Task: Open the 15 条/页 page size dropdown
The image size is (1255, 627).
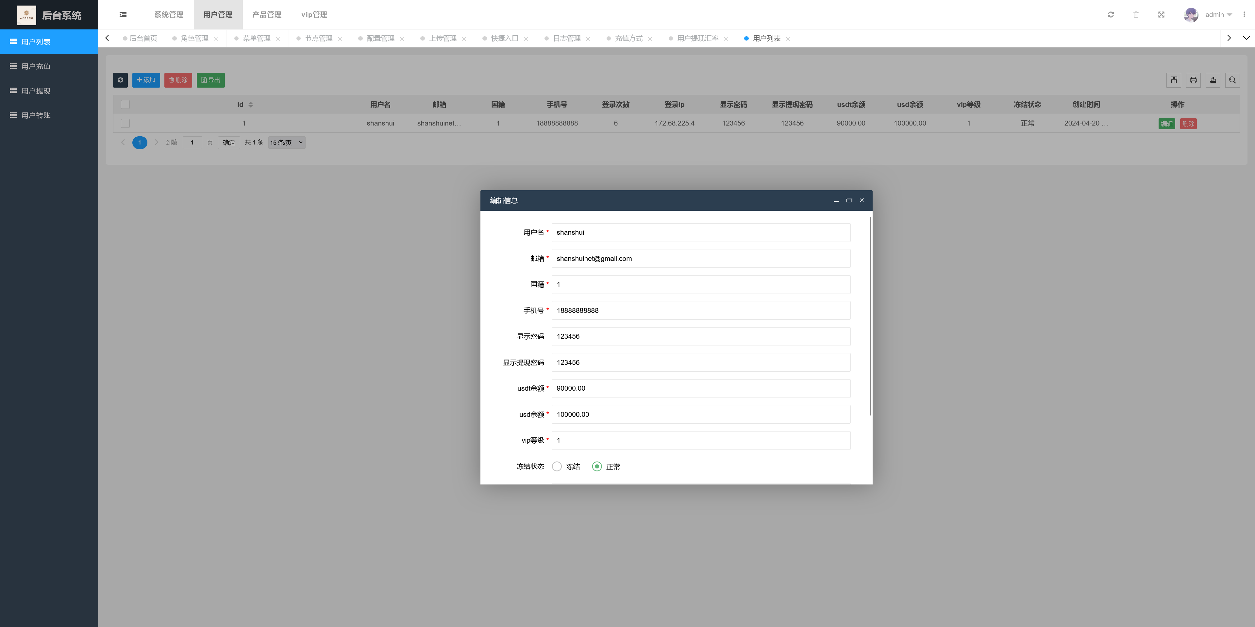Action: (287, 142)
